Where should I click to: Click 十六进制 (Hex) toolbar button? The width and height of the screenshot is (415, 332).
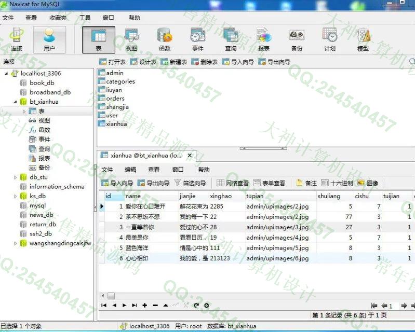point(337,183)
